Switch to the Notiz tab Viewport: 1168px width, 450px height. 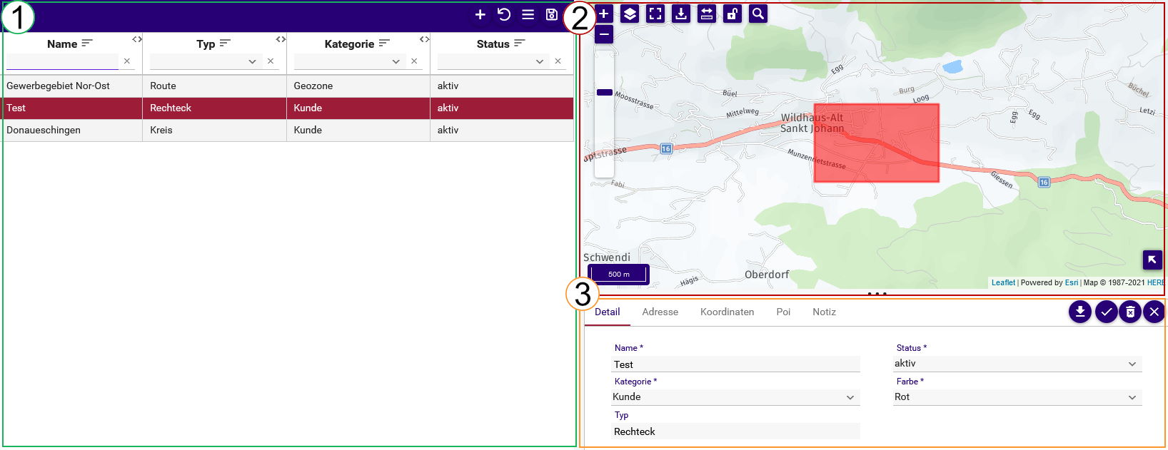click(x=824, y=312)
